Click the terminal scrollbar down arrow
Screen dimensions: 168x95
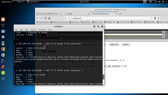(103, 84)
